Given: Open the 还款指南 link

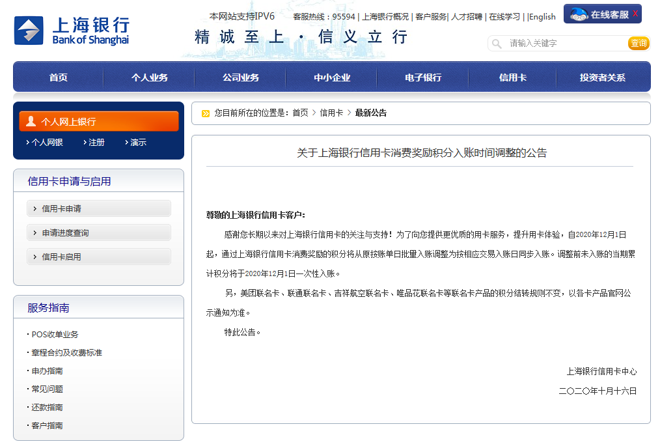Looking at the screenshot, I should [x=47, y=407].
